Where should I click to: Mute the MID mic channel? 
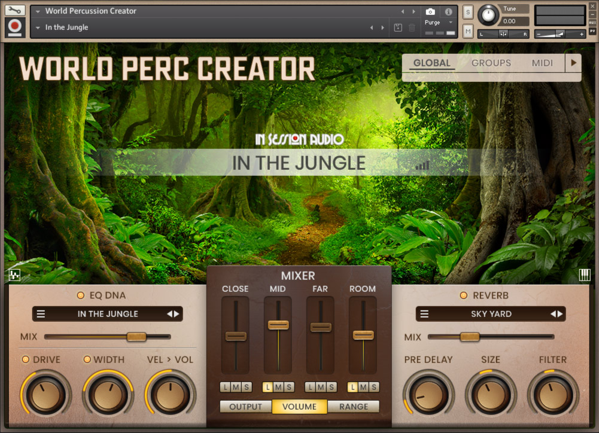point(278,387)
